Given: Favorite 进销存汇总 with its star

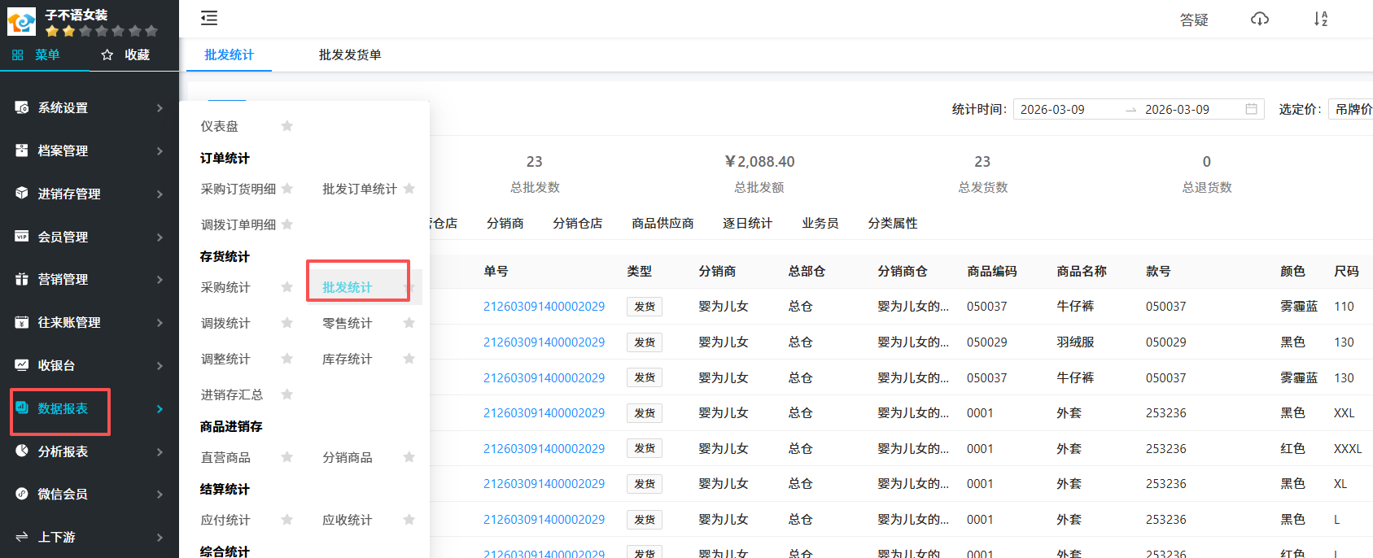Looking at the screenshot, I should point(286,395).
